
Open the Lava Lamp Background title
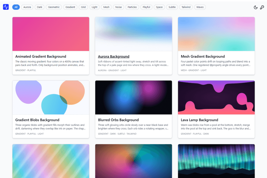pyautogui.click(x=199, y=120)
